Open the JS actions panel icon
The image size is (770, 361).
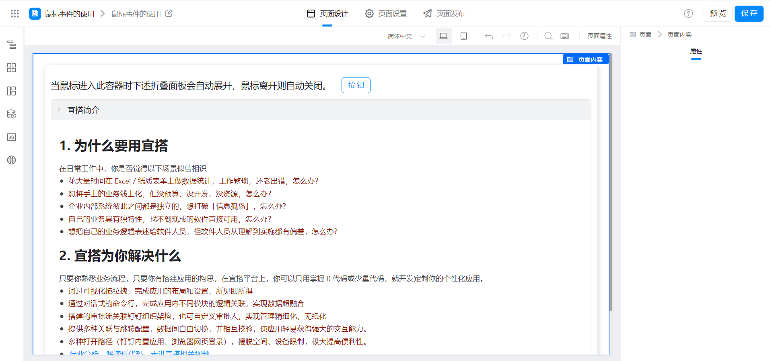pyautogui.click(x=12, y=137)
